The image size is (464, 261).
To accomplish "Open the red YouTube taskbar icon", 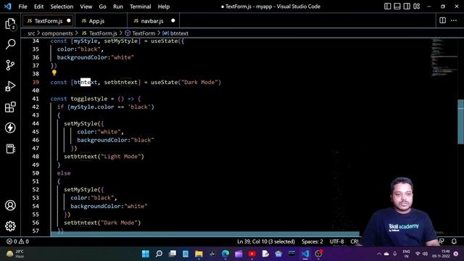I will (x=252, y=254).
